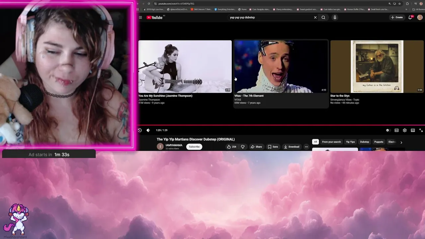425x239 pixels.
Task: Open the Star to the Styx title
Action: (x=340, y=96)
